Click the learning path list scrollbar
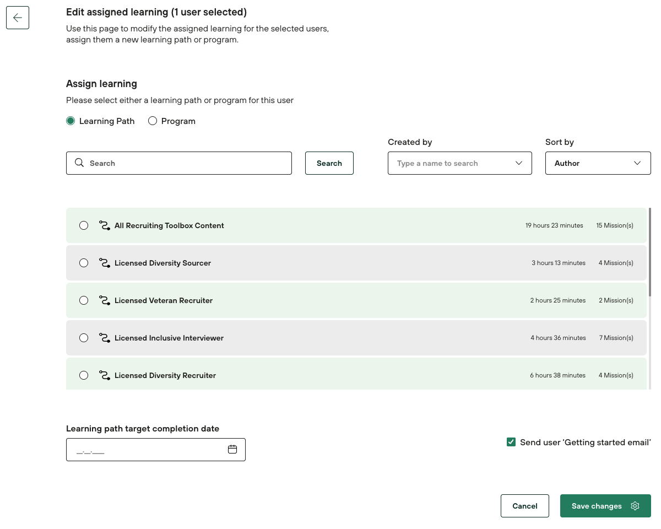 [650, 253]
